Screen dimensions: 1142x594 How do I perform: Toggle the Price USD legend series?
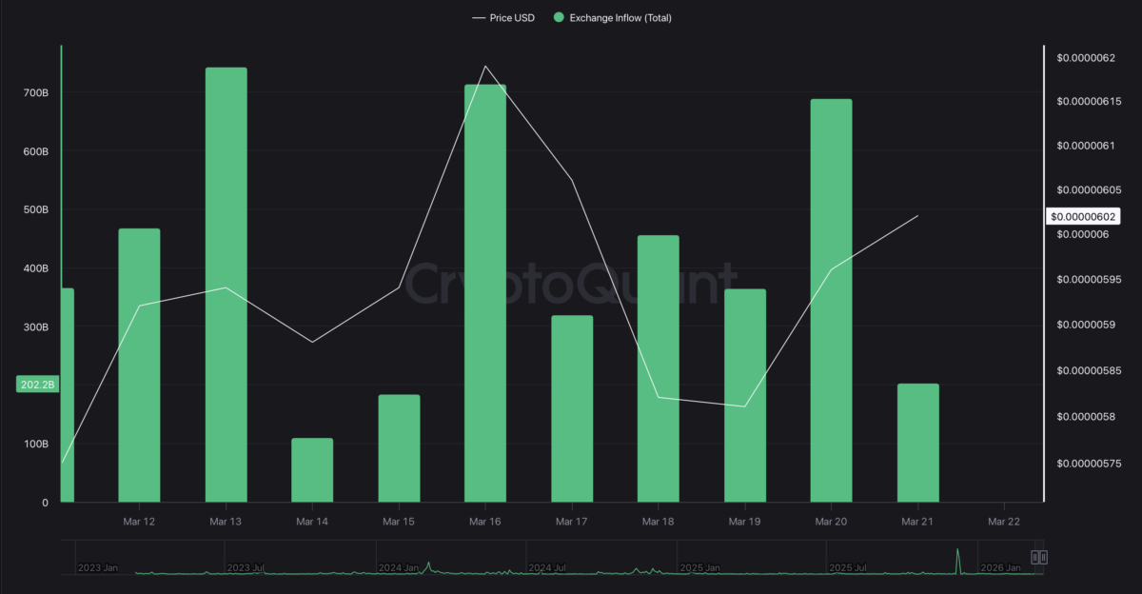502,18
